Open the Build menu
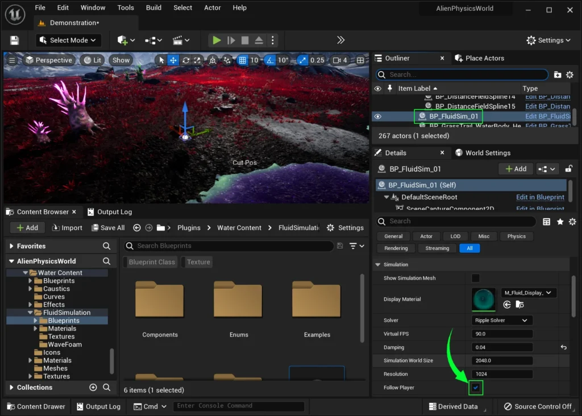The image size is (582, 416). pyautogui.click(x=153, y=8)
